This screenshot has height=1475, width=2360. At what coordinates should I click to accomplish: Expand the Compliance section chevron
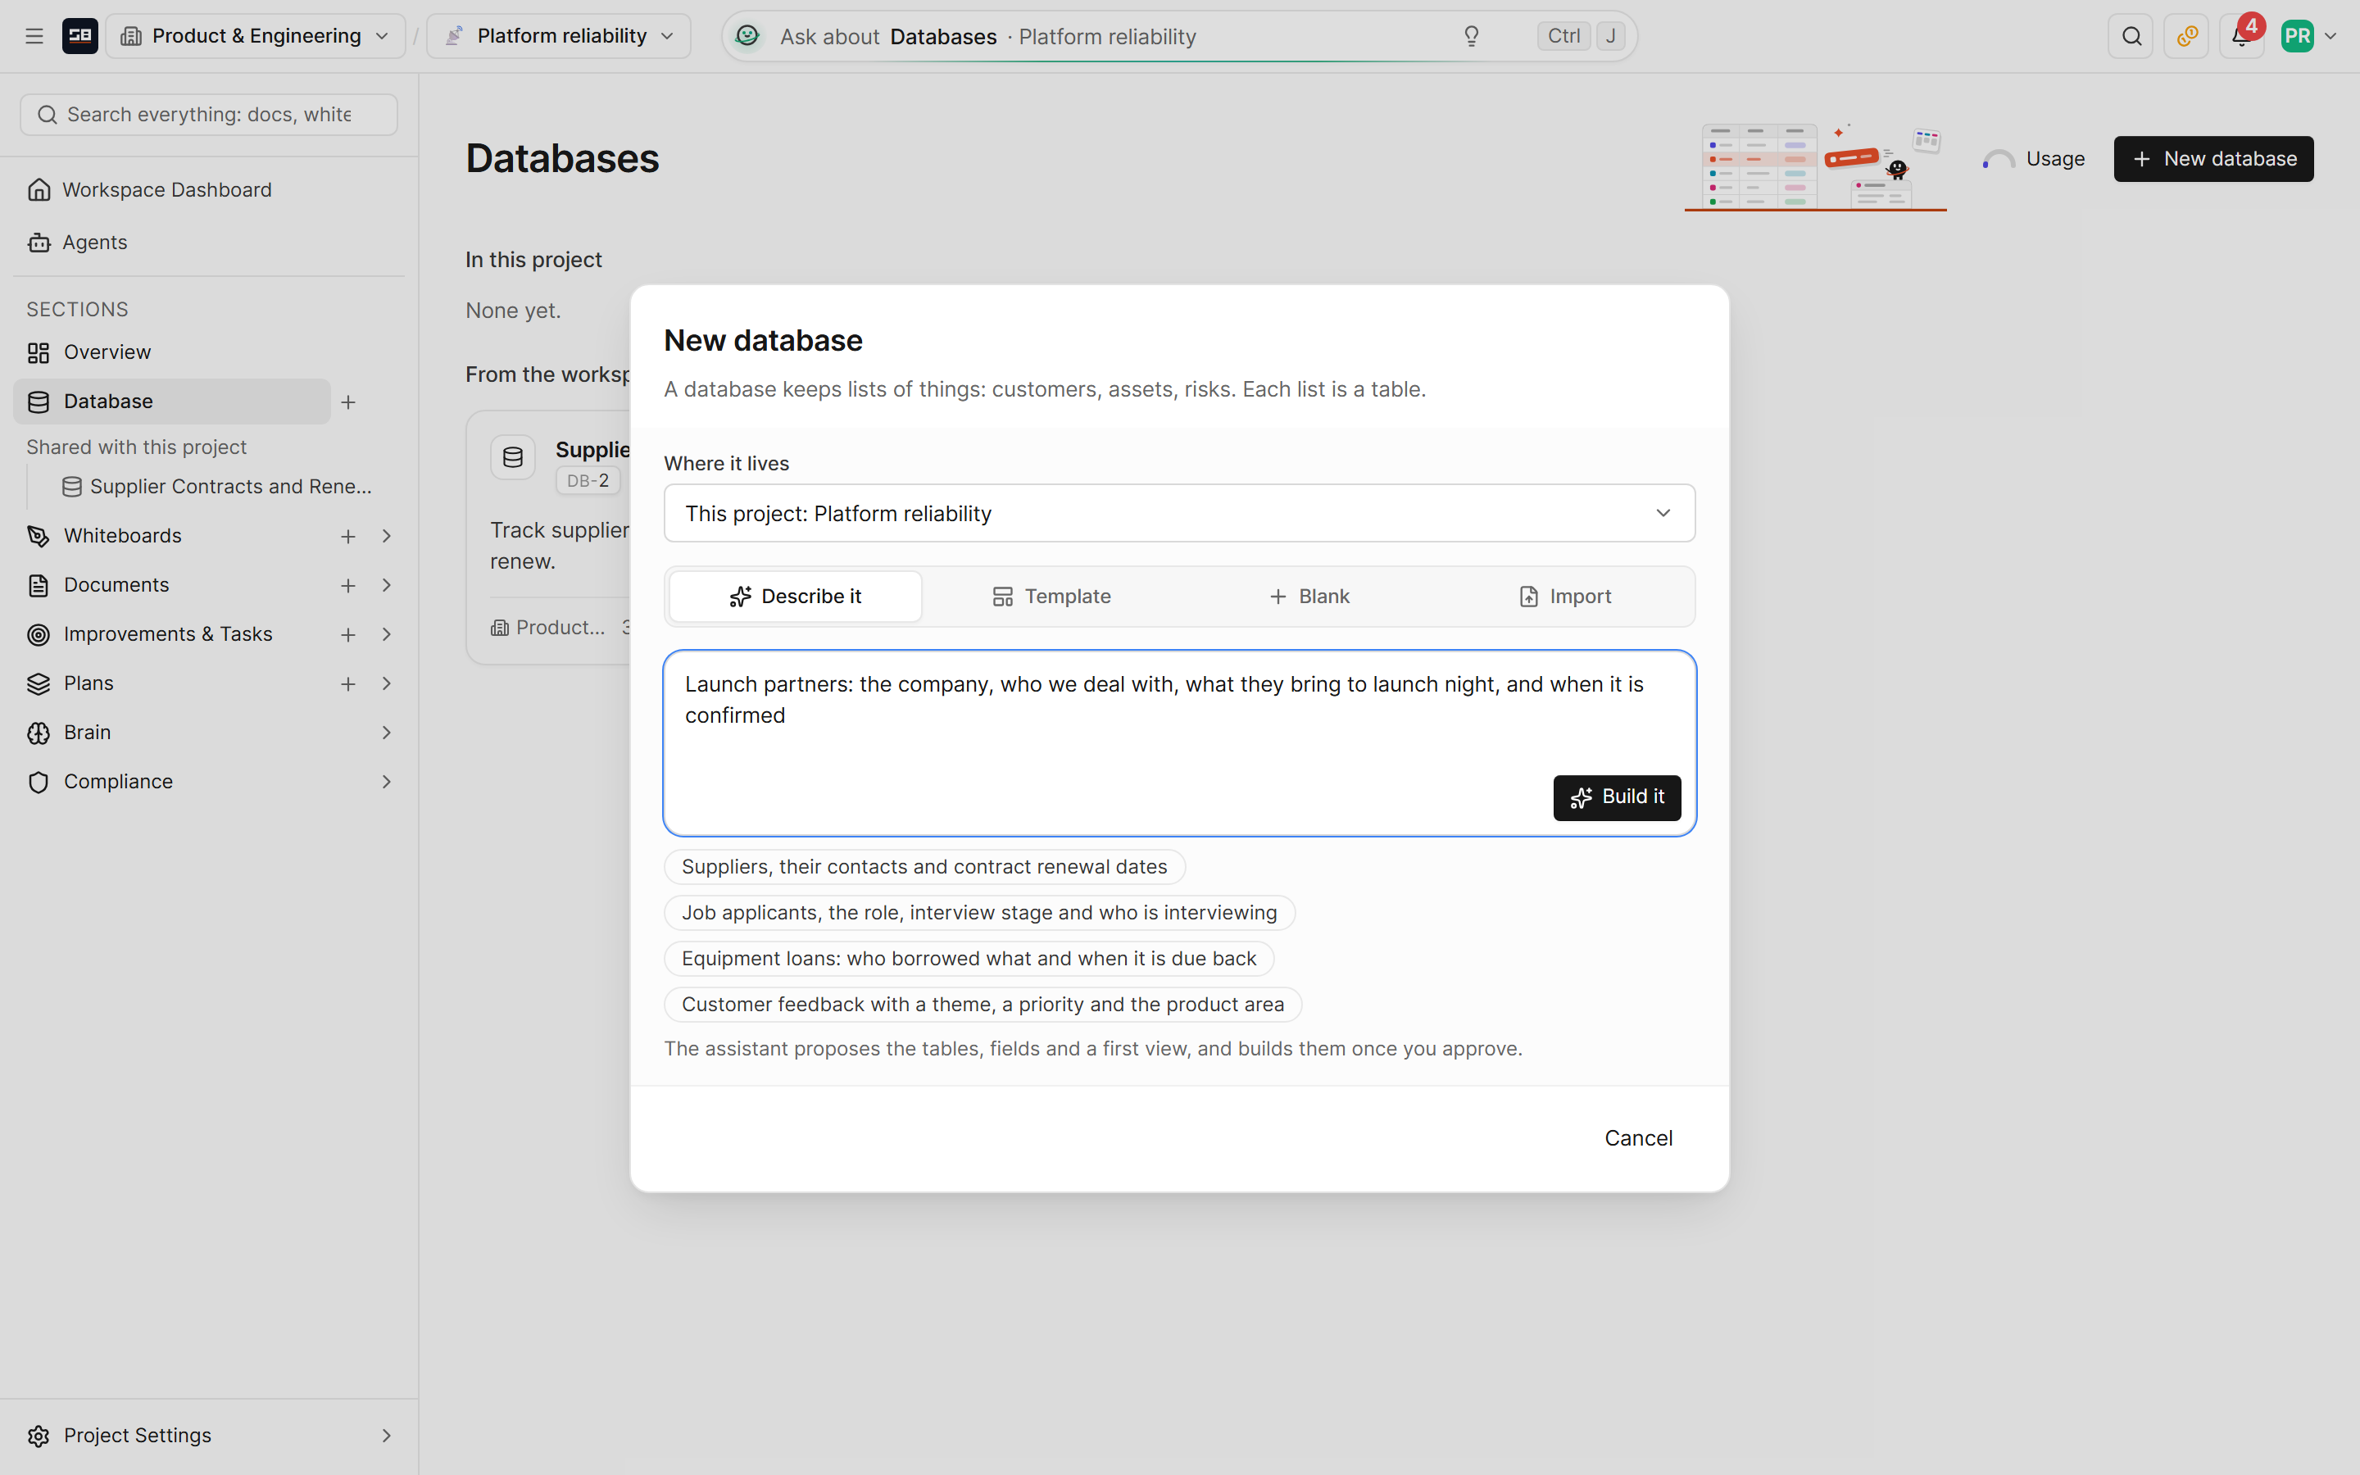(x=386, y=782)
